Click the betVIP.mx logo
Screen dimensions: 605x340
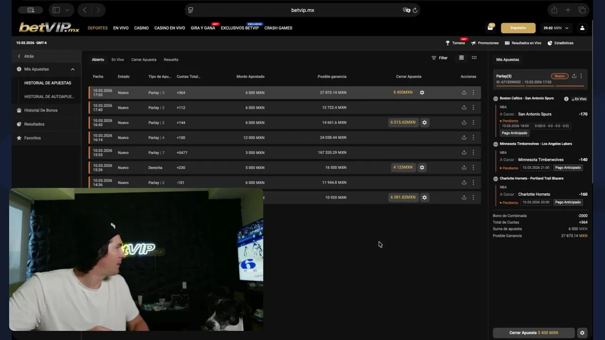tap(49, 28)
